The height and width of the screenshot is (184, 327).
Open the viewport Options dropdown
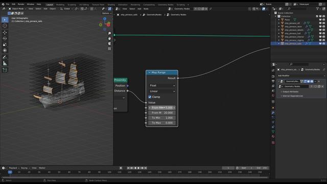point(107,13)
